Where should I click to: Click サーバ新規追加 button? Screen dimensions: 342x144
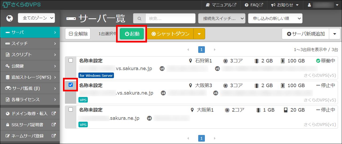coord(306,34)
